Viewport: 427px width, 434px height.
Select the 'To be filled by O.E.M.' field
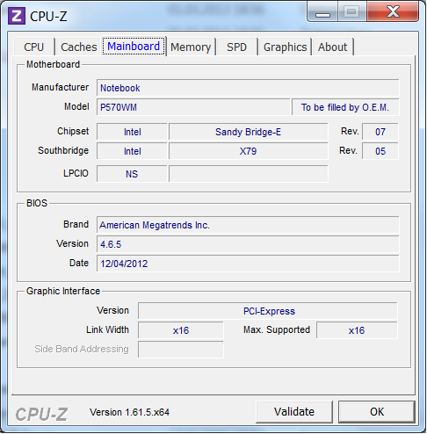tap(345, 107)
